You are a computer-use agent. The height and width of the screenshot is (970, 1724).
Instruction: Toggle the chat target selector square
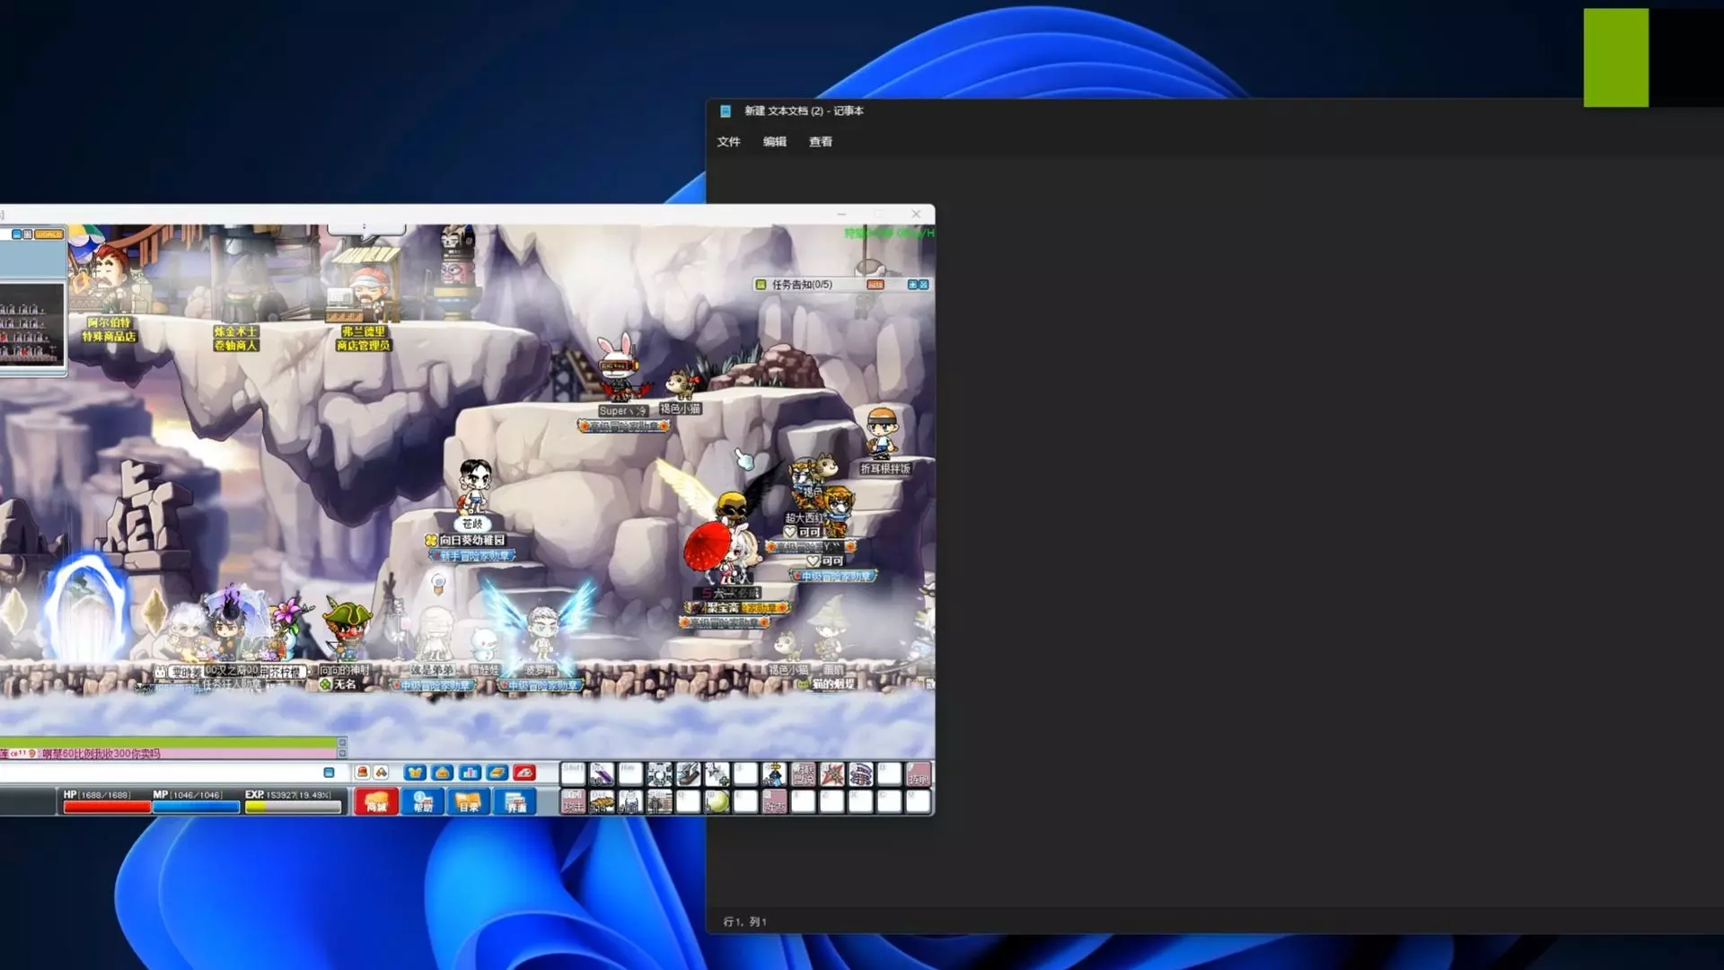coord(329,772)
